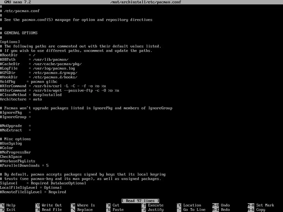
Task: Place cursor on the #GPGDir line
Action: point(39,73)
